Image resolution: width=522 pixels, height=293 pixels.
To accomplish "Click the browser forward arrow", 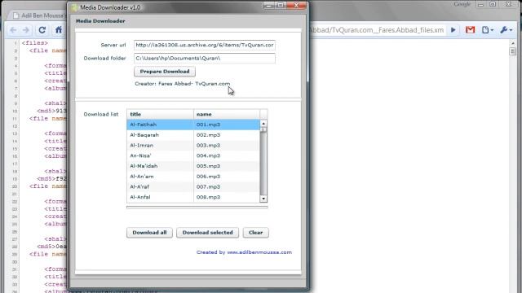I will [26, 30].
